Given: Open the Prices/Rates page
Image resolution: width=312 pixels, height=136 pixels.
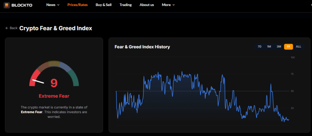Looking at the screenshot, I should (x=77, y=5).
